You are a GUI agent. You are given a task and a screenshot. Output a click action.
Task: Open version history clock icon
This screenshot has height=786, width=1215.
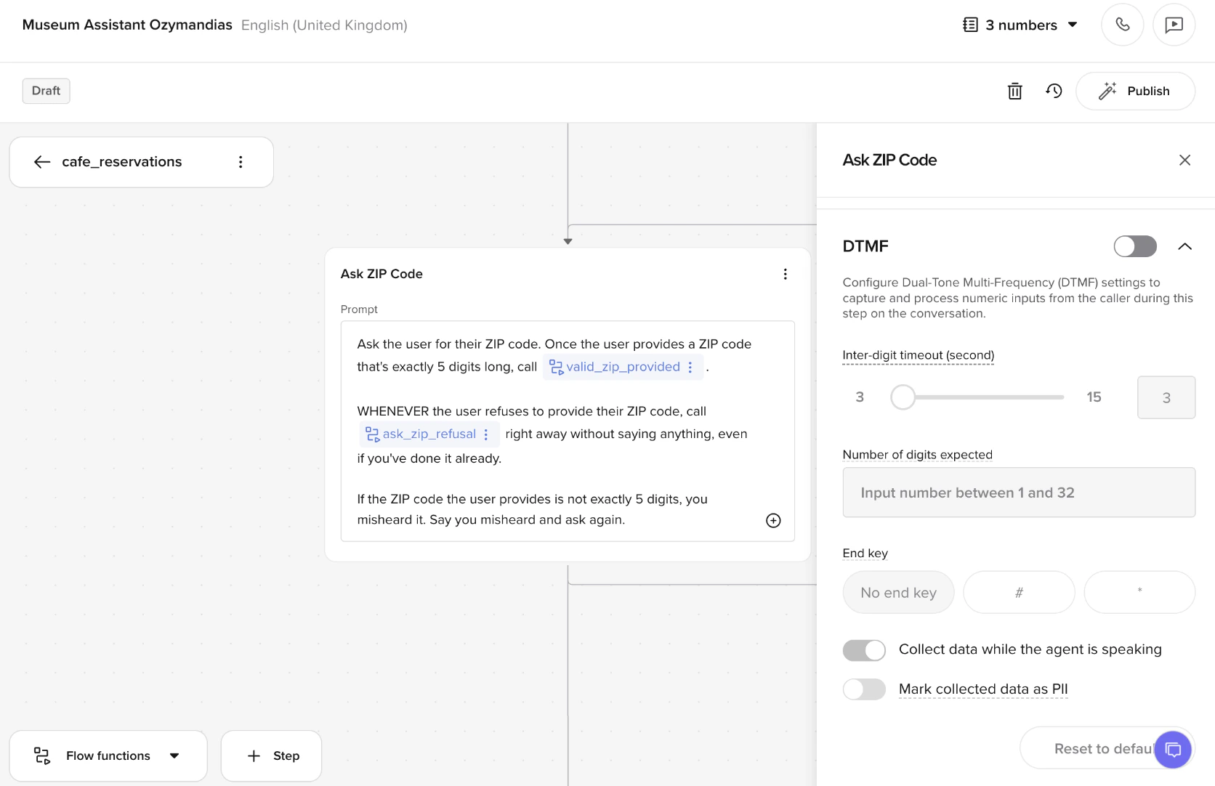pos(1054,91)
